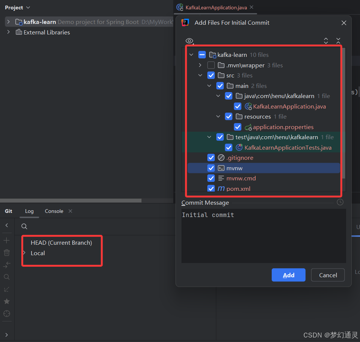The width and height of the screenshot is (360, 342).
Task: Click the Add button
Action: (289, 275)
